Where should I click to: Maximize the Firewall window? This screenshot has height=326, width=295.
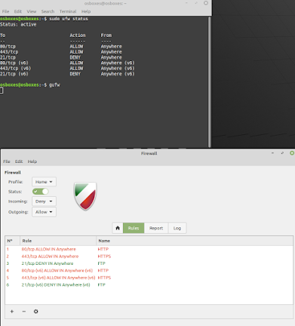click(282, 153)
